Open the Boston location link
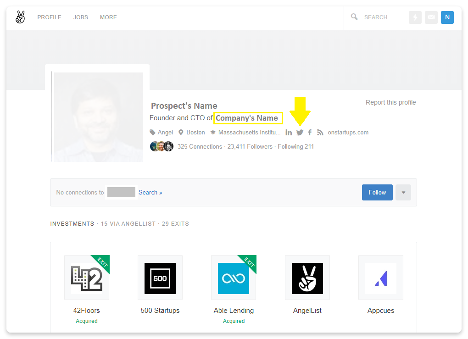The width and height of the screenshot is (468, 339). [x=196, y=132]
